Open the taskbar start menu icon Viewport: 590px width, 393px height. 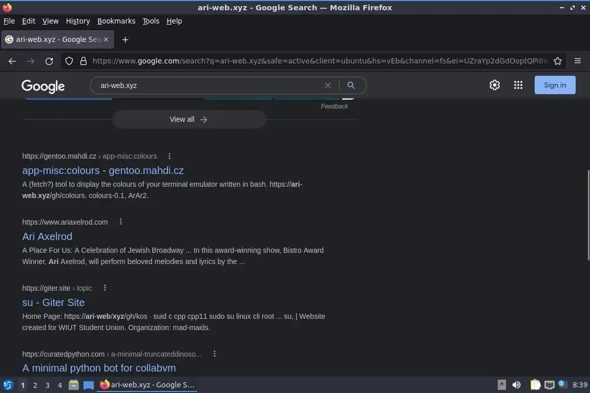pyautogui.click(x=8, y=385)
